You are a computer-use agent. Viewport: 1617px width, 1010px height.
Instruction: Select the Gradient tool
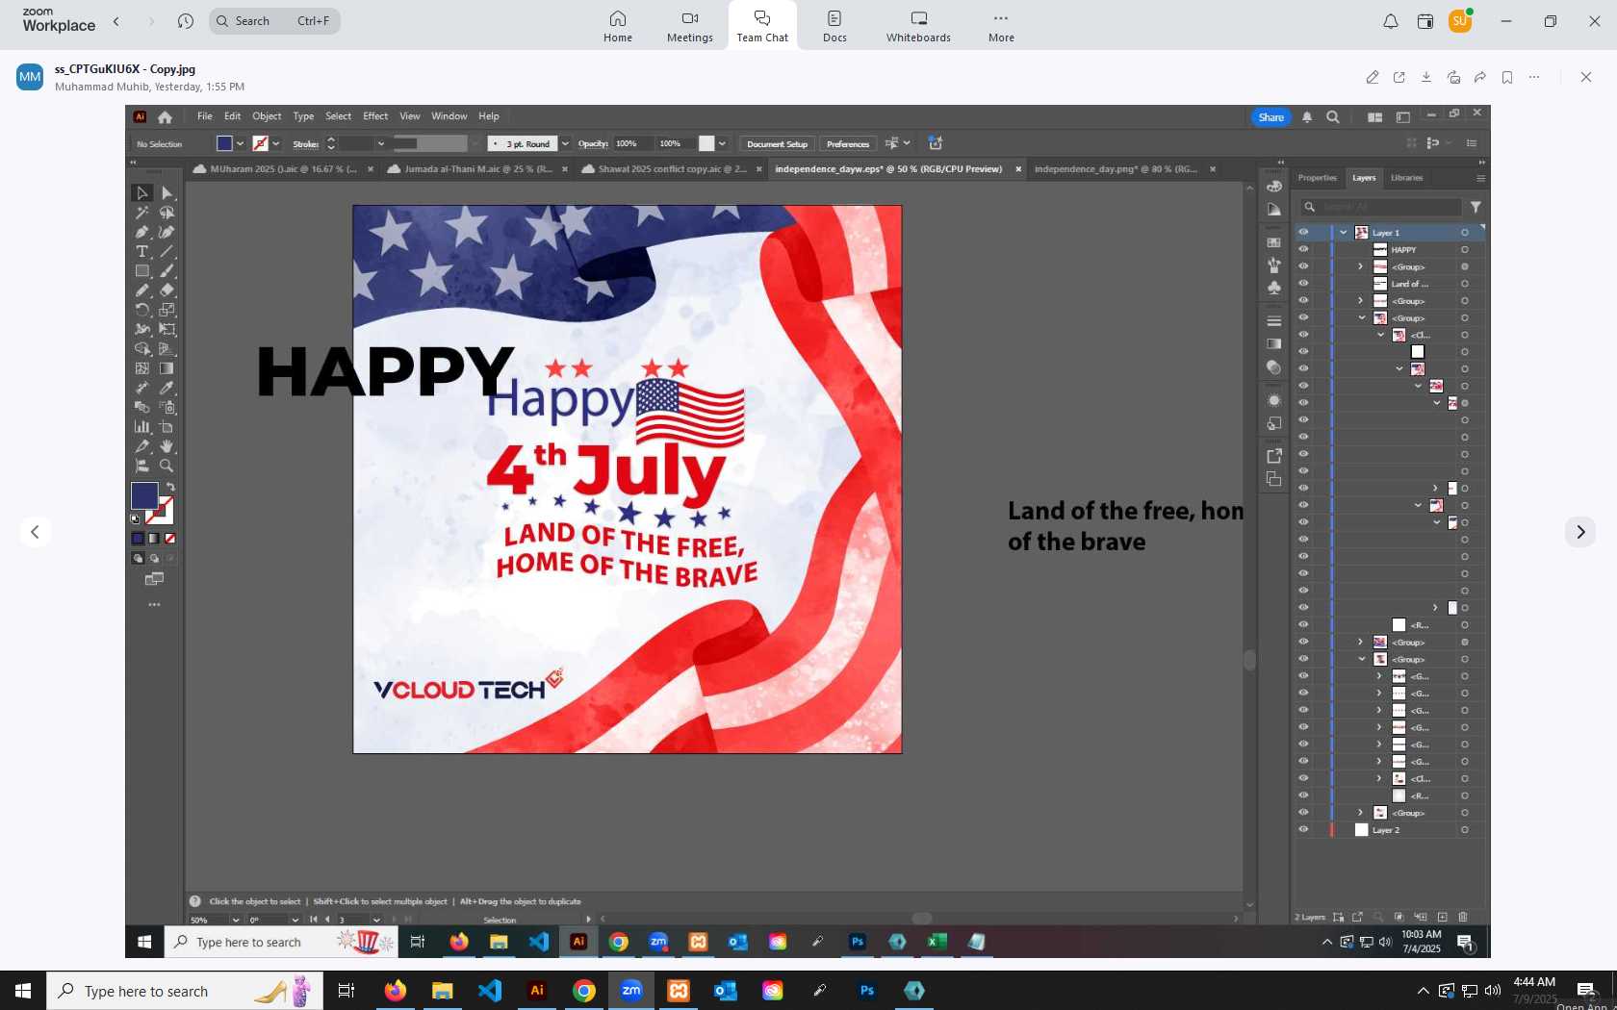[x=167, y=368]
